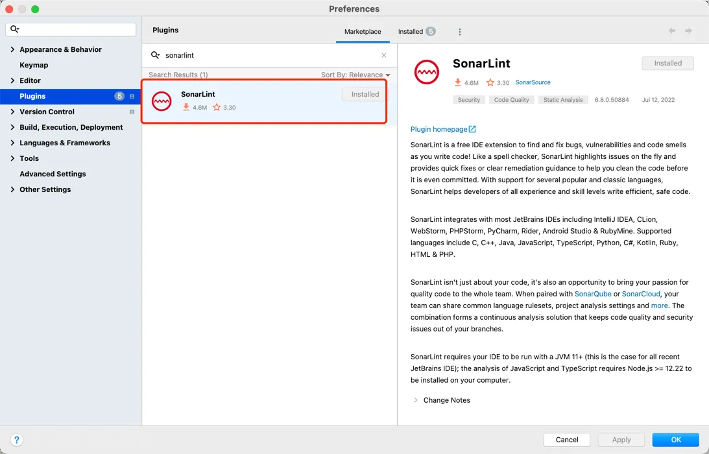Switch to the Marketplace tab
709x454 pixels.
click(x=363, y=32)
